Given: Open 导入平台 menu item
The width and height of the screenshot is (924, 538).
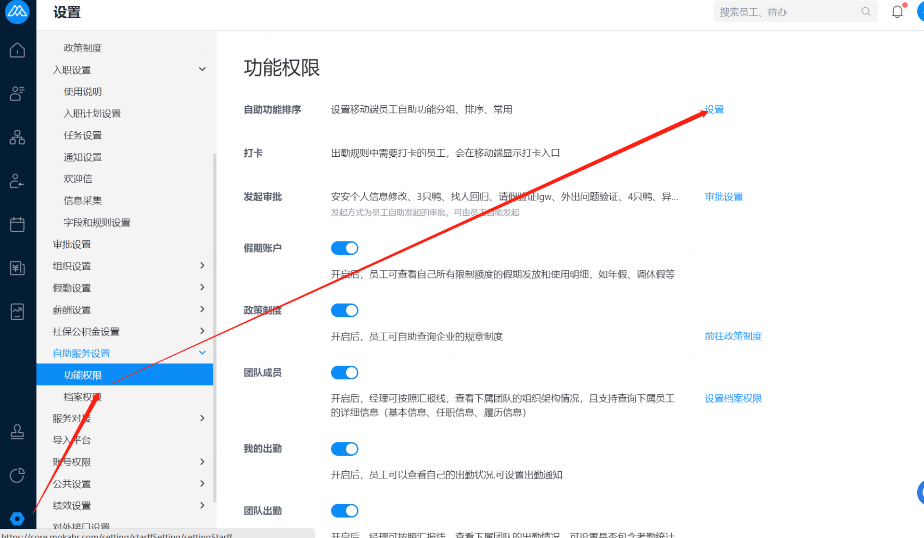Looking at the screenshot, I should point(72,440).
